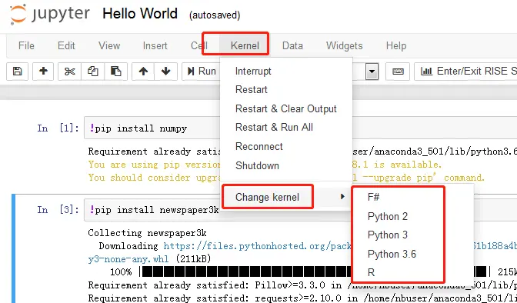Run the selected cell
517x303 pixels.
201,72
